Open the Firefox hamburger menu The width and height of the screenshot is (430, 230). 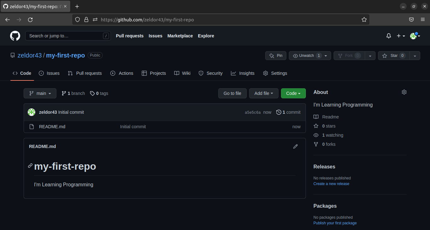423,19
